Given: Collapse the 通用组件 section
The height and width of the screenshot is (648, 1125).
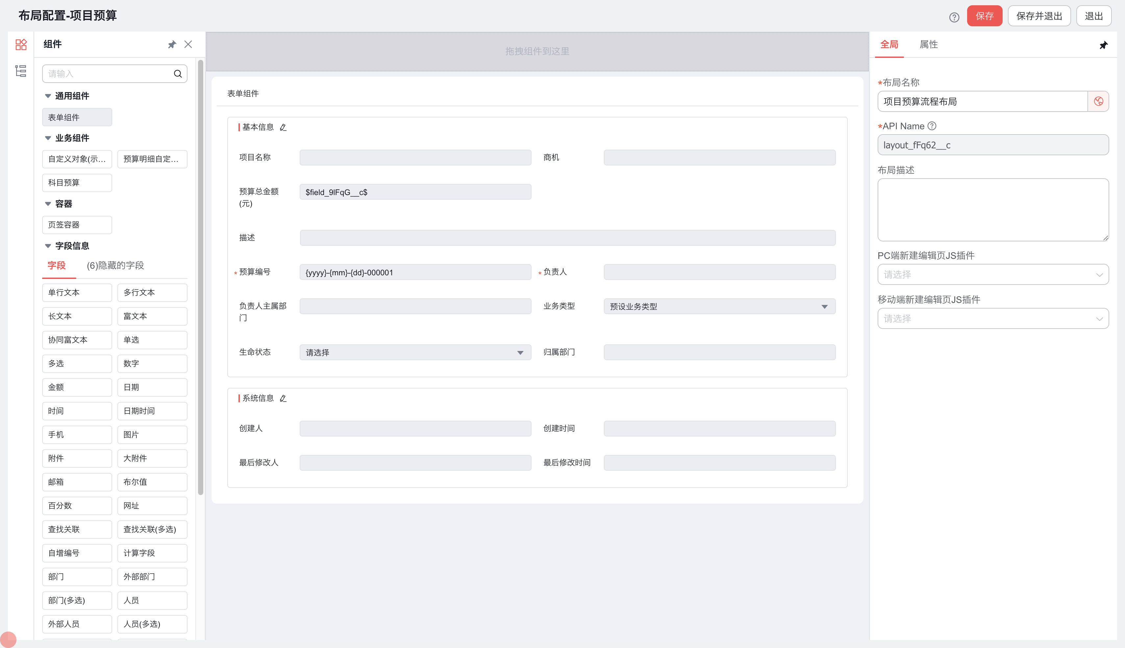Looking at the screenshot, I should click(x=48, y=96).
